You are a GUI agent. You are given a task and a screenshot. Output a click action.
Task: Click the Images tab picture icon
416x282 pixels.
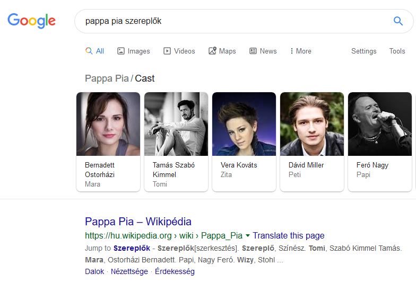(121, 51)
